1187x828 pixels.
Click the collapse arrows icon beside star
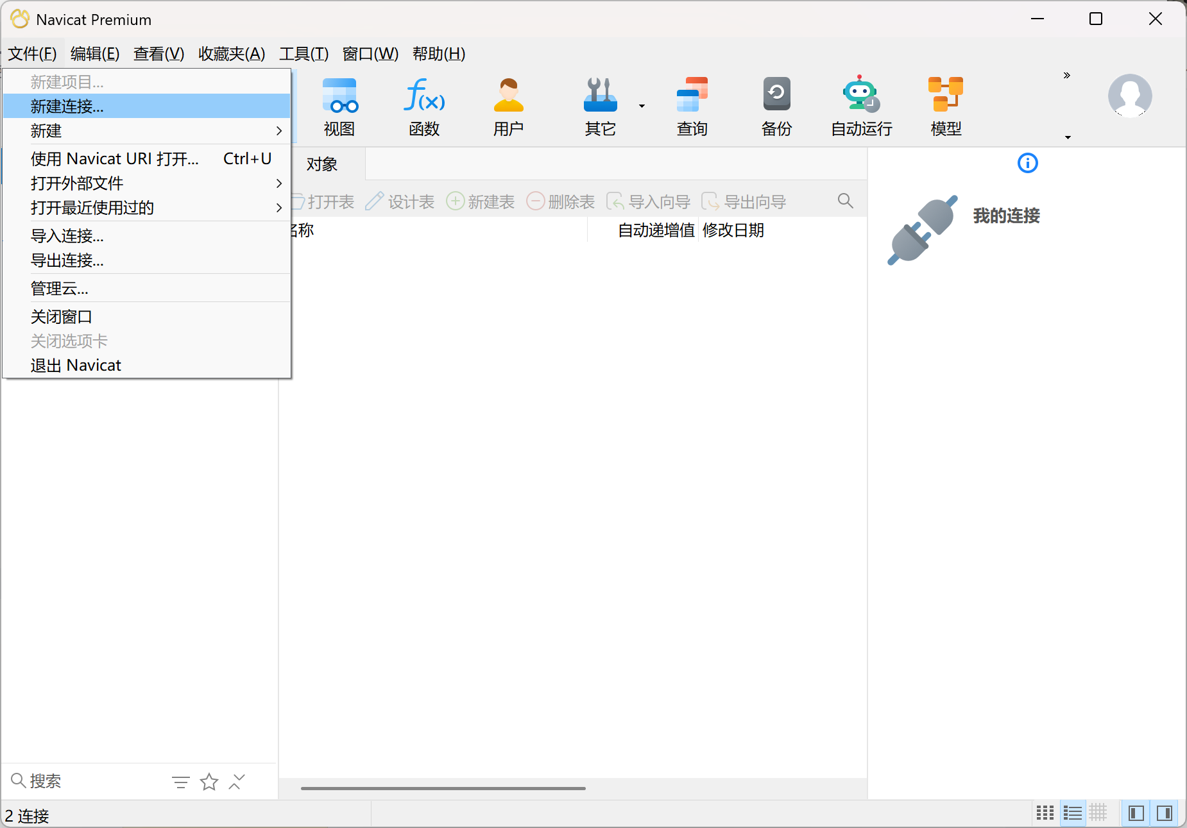(x=237, y=782)
